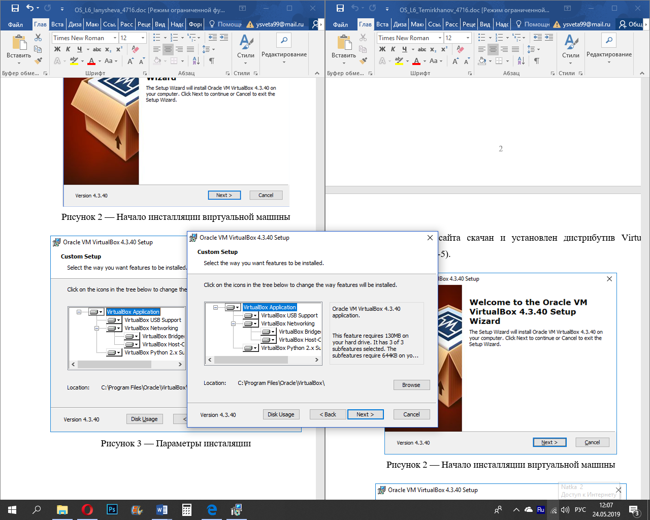
Task: Click Format Painter in the Temirkhanov document window
Action: (363, 60)
